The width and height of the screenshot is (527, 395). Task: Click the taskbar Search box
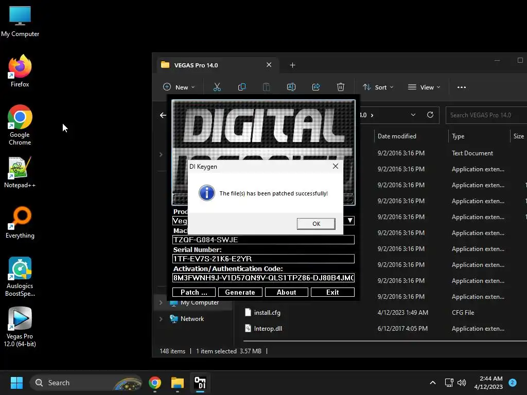click(x=86, y=383)
